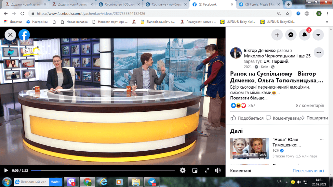Screen dimensions: 333x187
Task: Open the post options three-dot menu
Action: tap(318, 52)
